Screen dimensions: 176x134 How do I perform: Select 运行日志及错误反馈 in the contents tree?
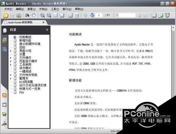click(x=33, y=85)
